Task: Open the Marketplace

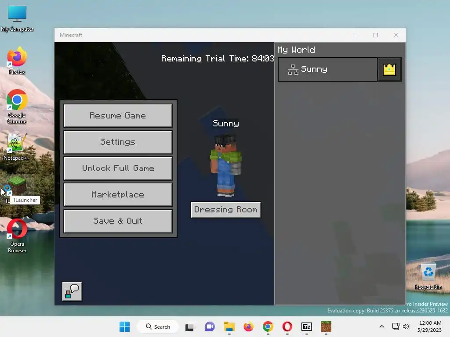Action: pos(118,194)
